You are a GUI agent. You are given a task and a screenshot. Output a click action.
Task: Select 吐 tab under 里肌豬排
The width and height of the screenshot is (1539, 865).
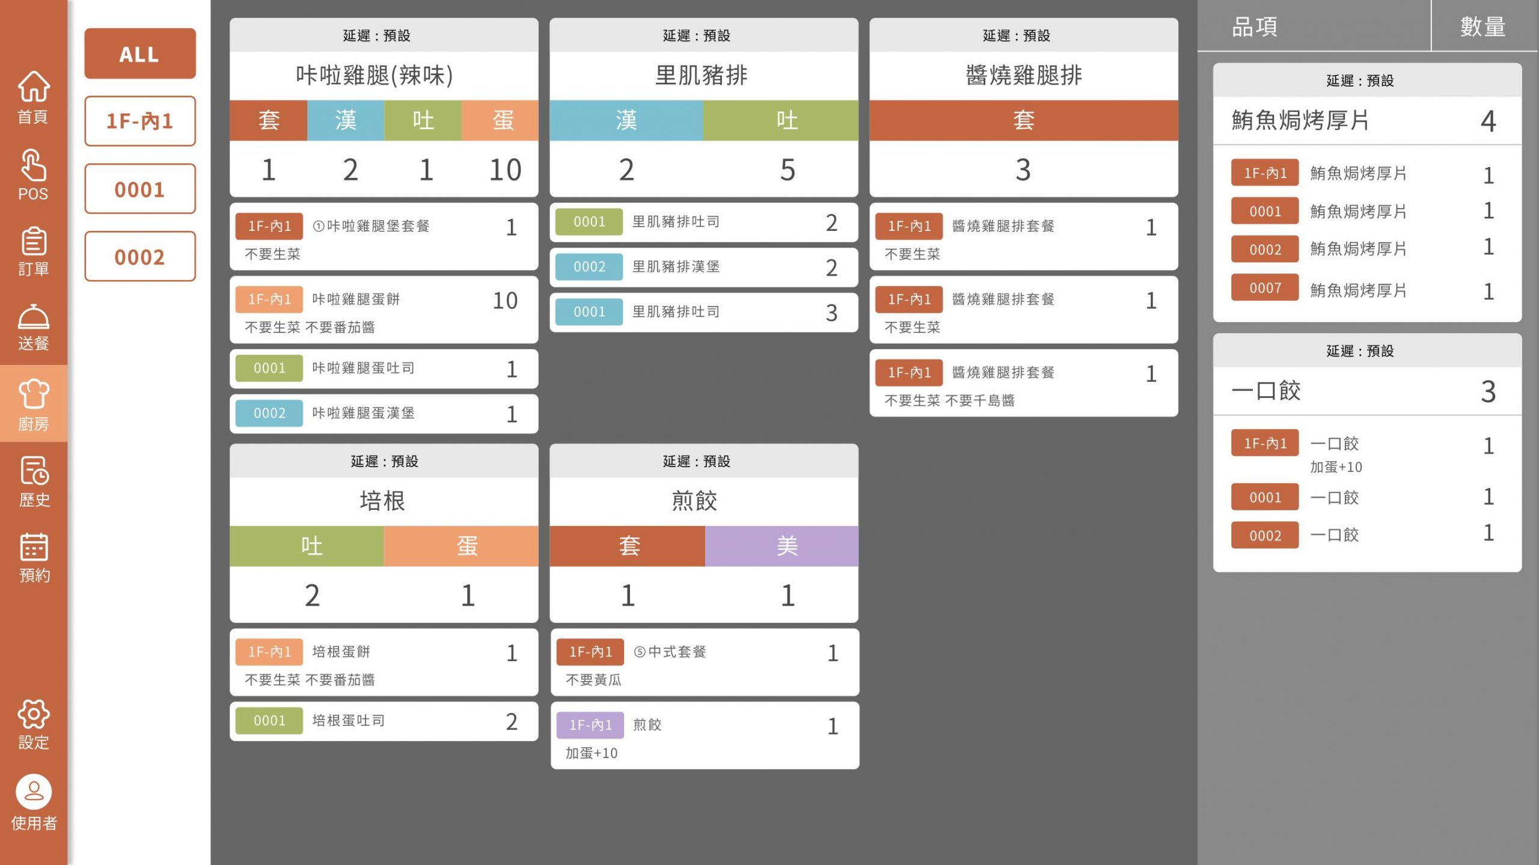780,120
